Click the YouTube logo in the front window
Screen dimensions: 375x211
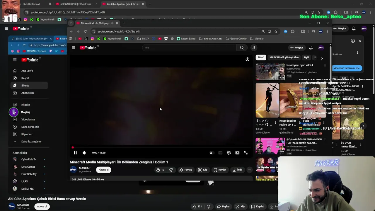[x=88, y=47]
